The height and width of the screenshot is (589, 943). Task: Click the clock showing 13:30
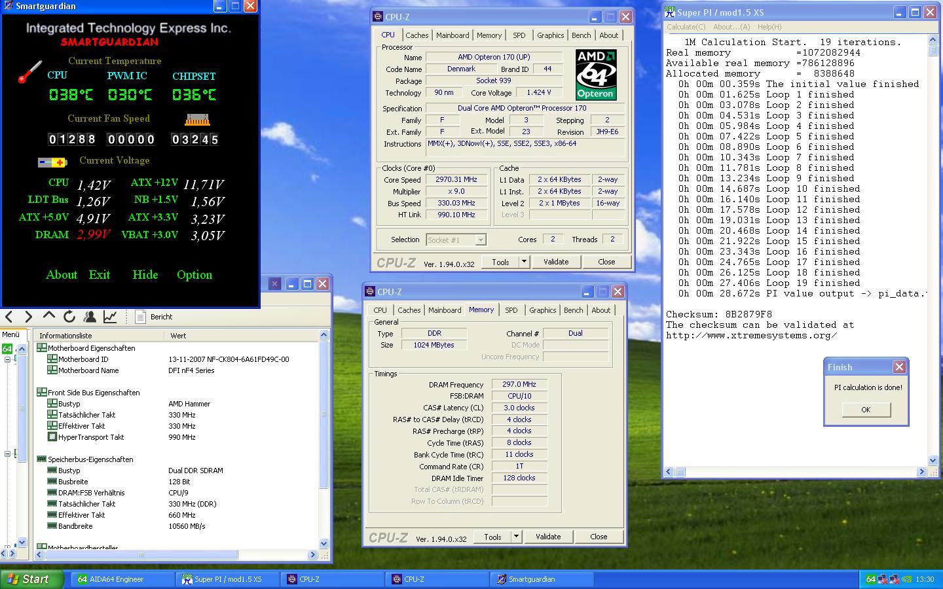pyautogui.click(x=925, y=579)
